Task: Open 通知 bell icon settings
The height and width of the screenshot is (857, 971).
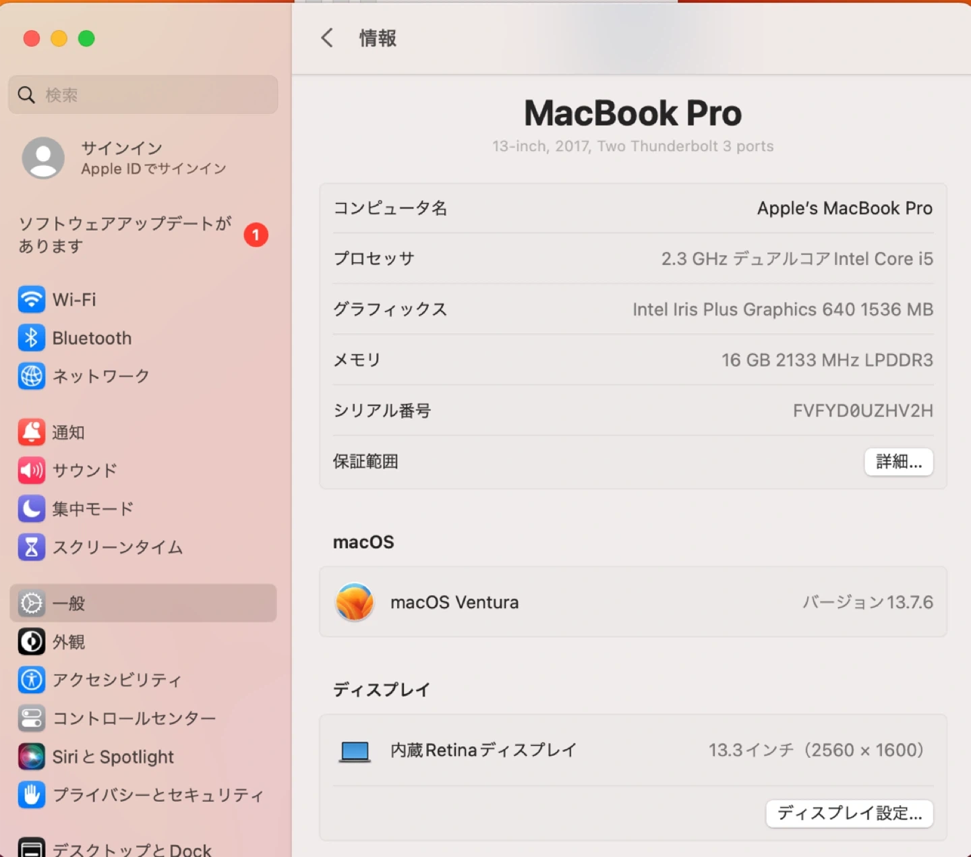Action: pyautogui.click(x=31, y=432)
